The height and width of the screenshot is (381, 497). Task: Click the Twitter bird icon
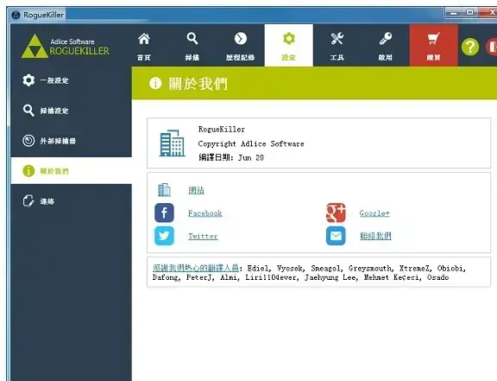tap(164, 236)
